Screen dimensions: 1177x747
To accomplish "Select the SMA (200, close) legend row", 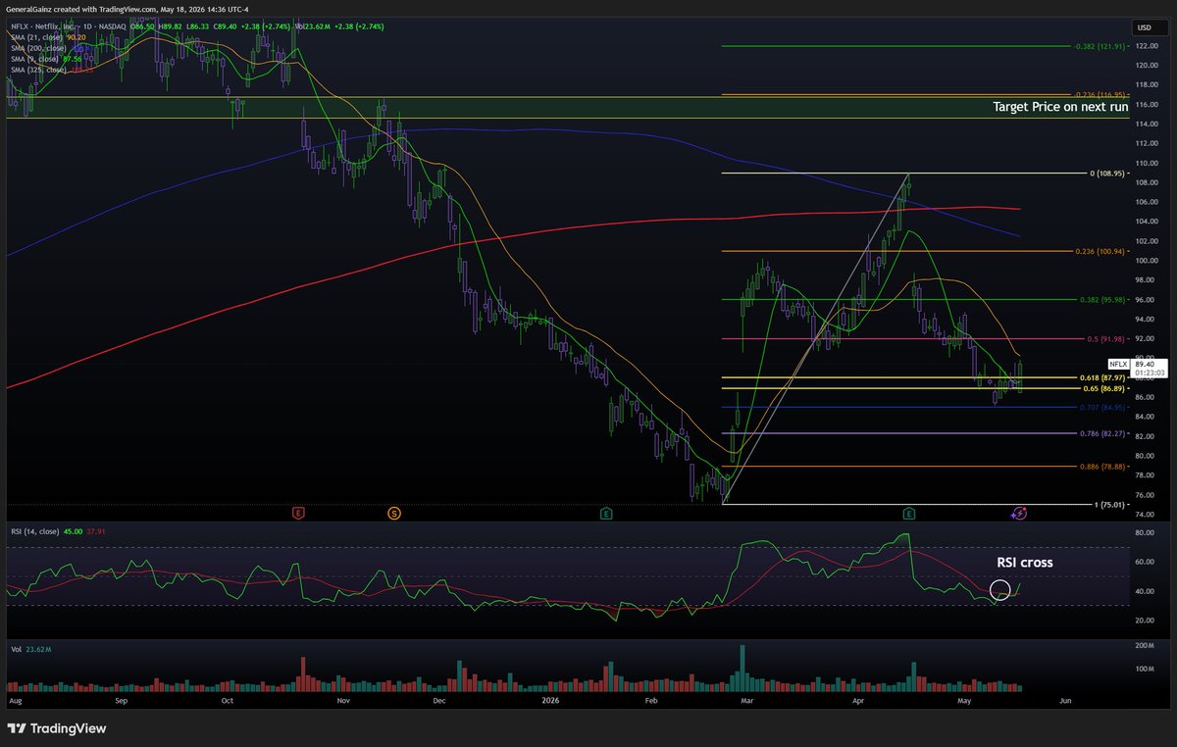I will 52,48.
